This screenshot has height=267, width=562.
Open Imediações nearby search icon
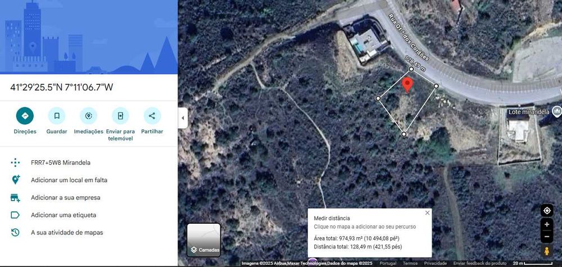pyautogui.click(x=89, y=116)
